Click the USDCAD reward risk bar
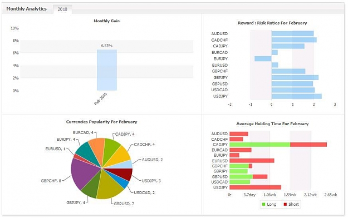The width and height of the screenshot is (348, 218). click(x=293, y=90)
